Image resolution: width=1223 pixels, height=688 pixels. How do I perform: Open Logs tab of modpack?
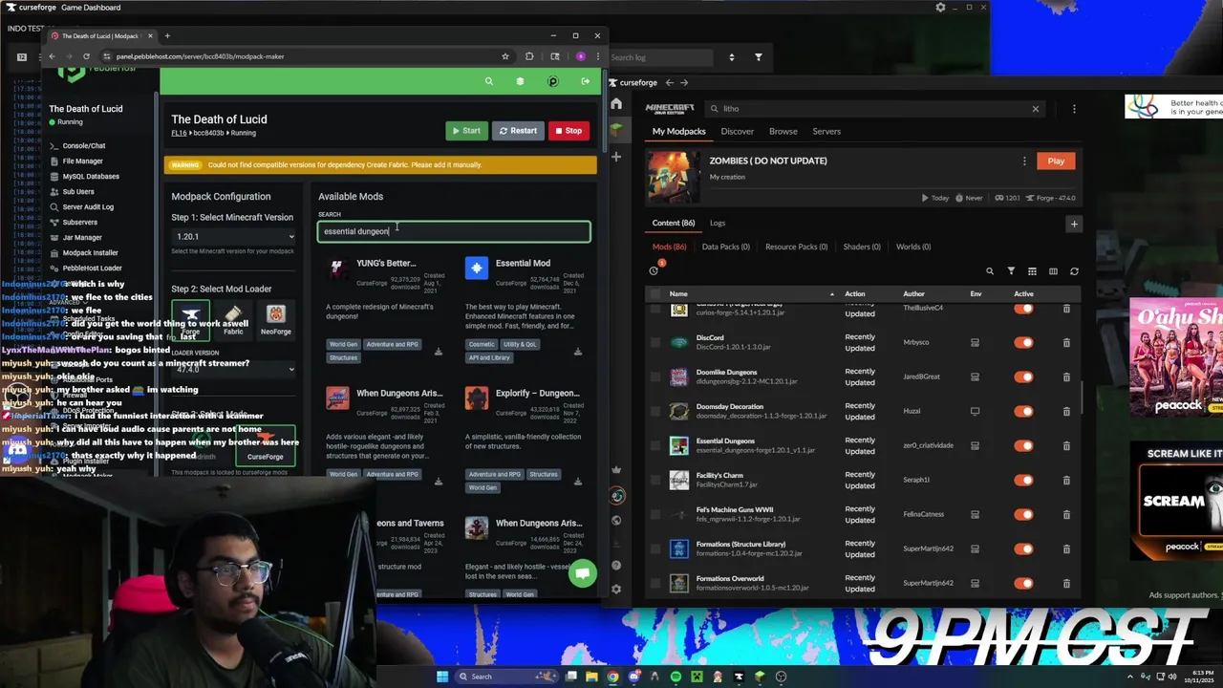tap(718, 224)
